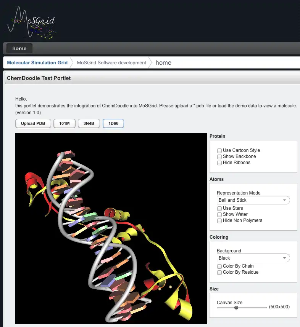Enable the Use Stars checkbox
The width and height of the screenshot is (300, 327).
coord(219,208)
